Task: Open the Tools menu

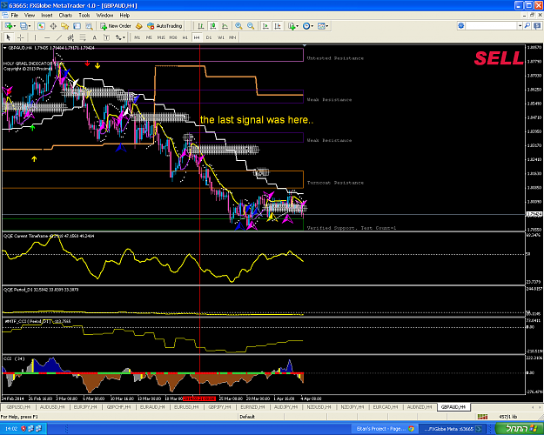Action: click(x=84, y=16)
